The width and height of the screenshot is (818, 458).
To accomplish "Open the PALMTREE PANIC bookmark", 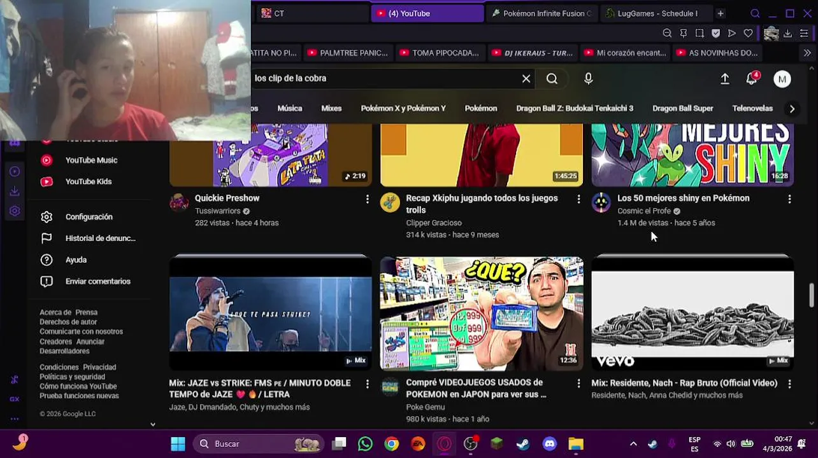I will [x=348, y=53].
